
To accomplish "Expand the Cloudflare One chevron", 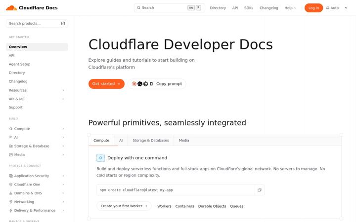I will click(x=63, y=185).
